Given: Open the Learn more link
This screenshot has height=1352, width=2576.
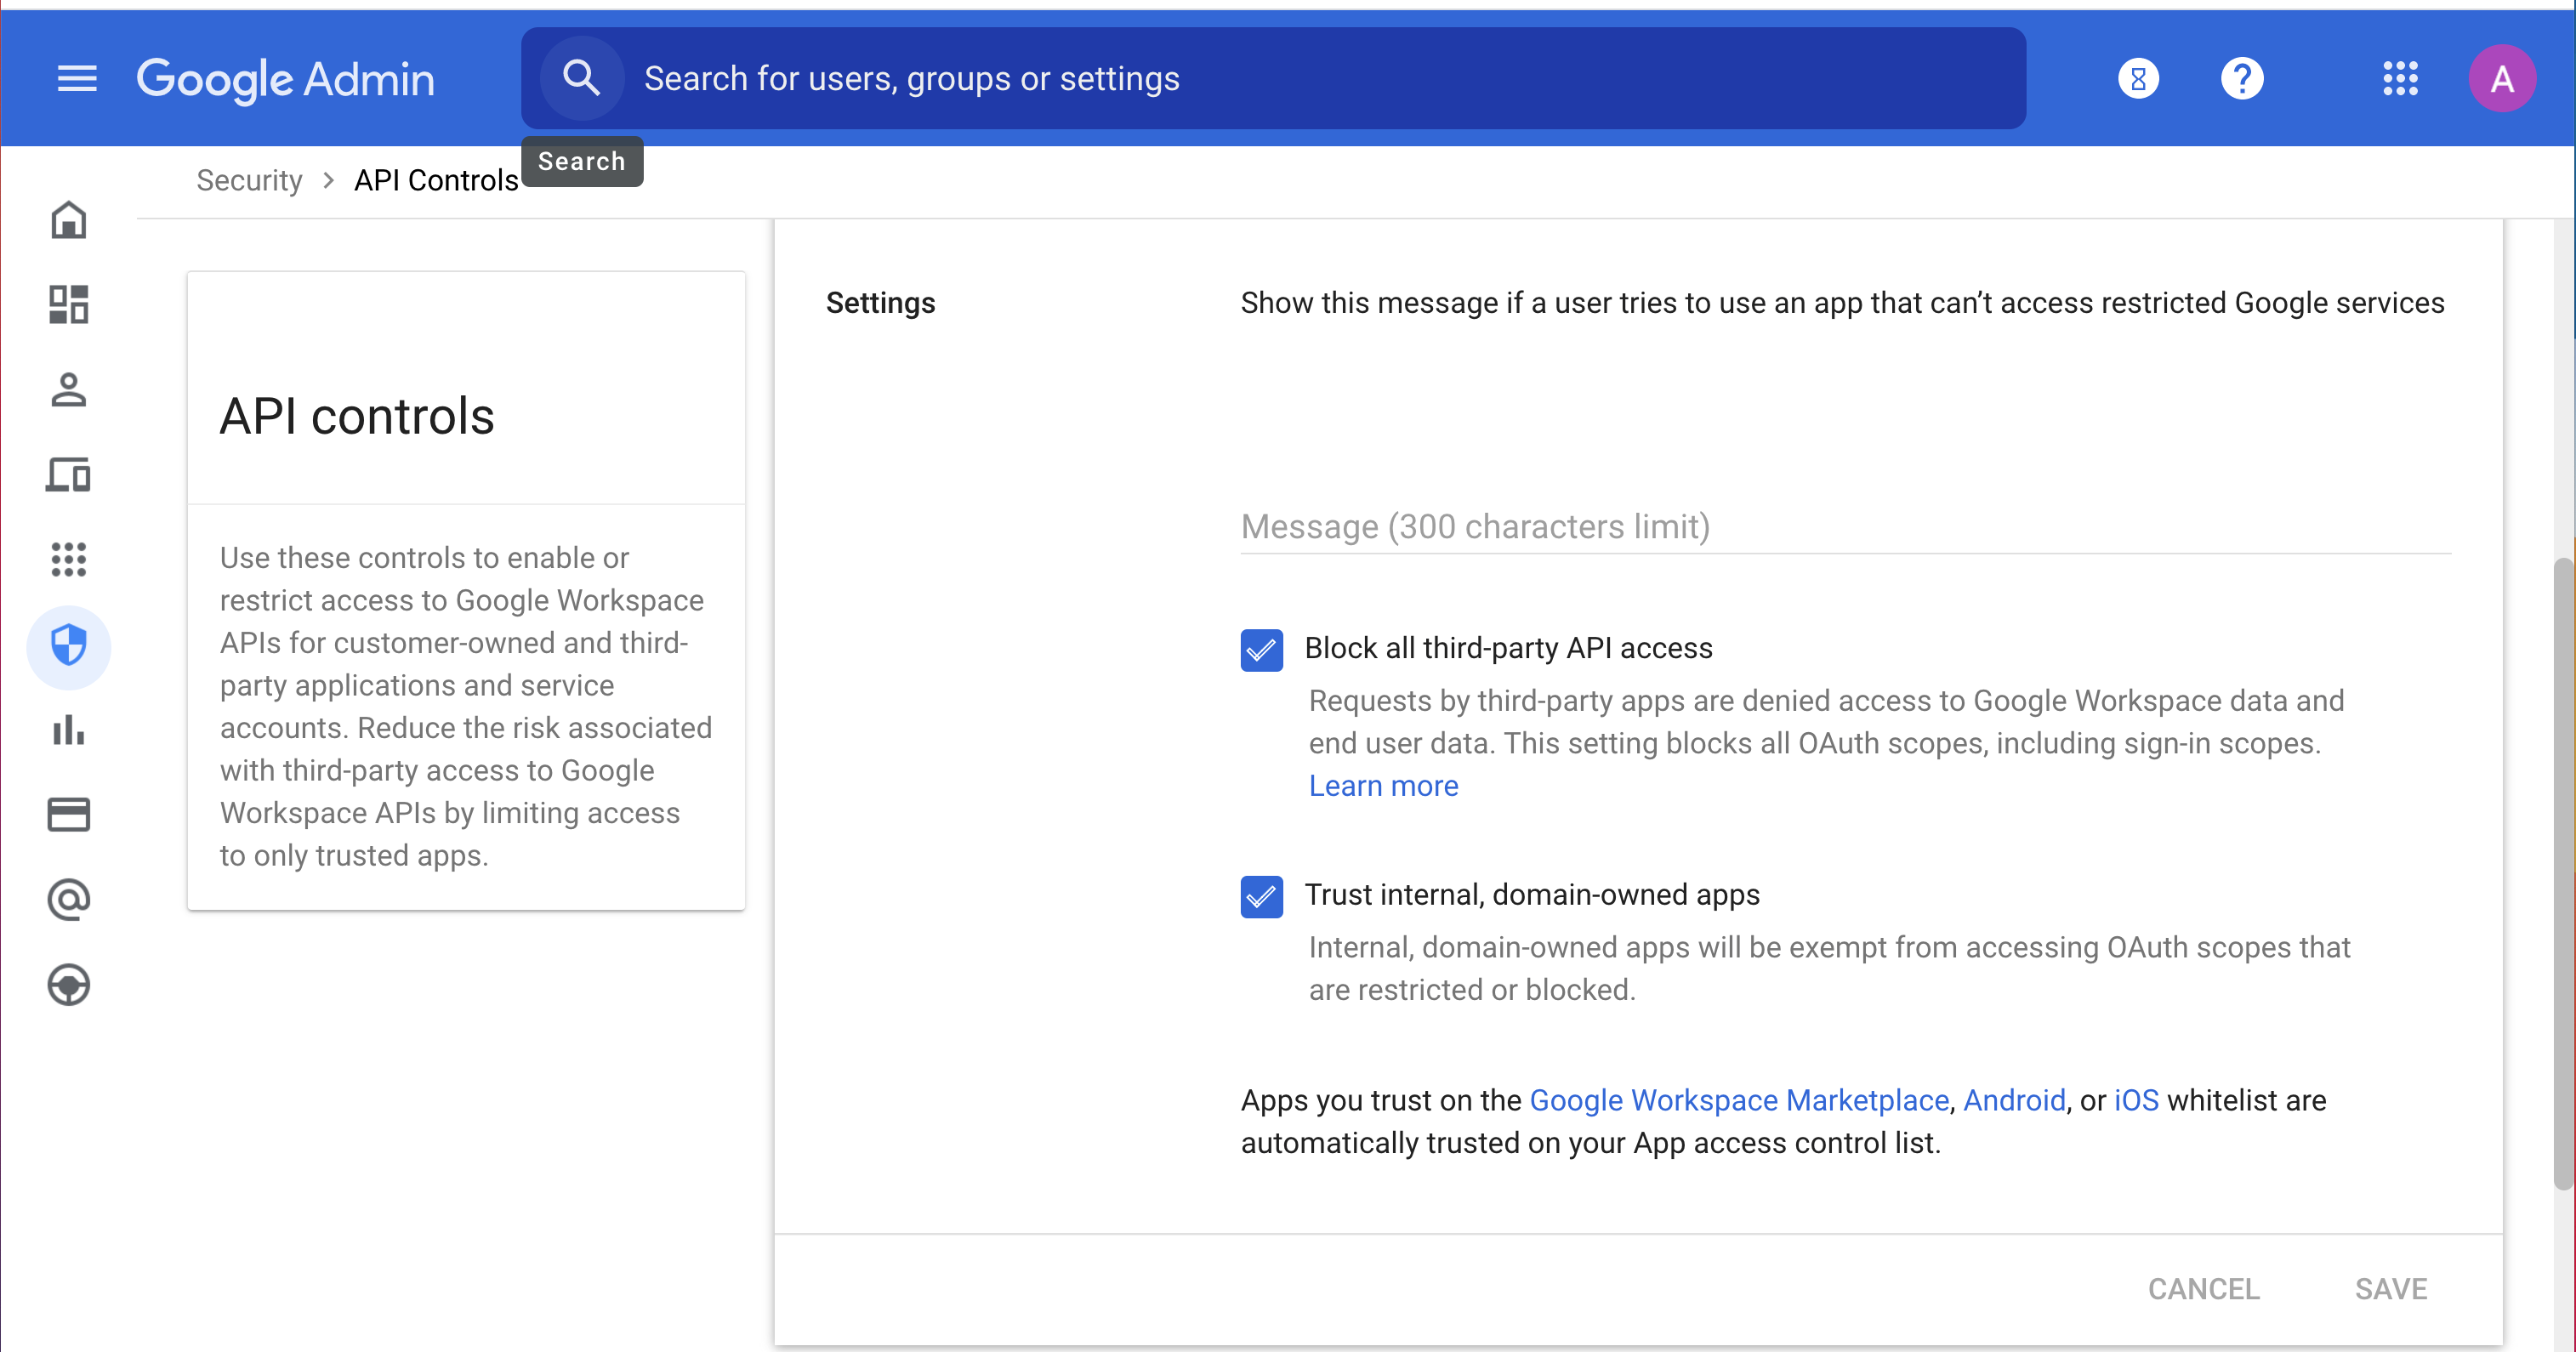Looking at the screenshot, I should click(x=1383, y=786).
